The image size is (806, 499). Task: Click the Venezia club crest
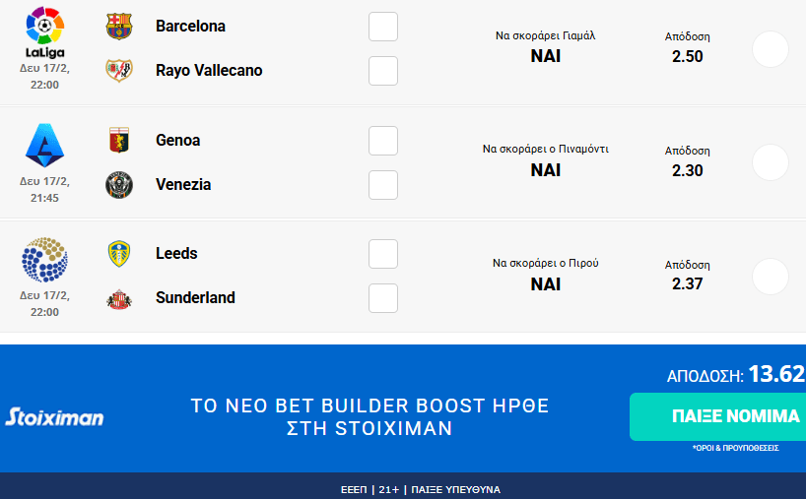[118, 185]
